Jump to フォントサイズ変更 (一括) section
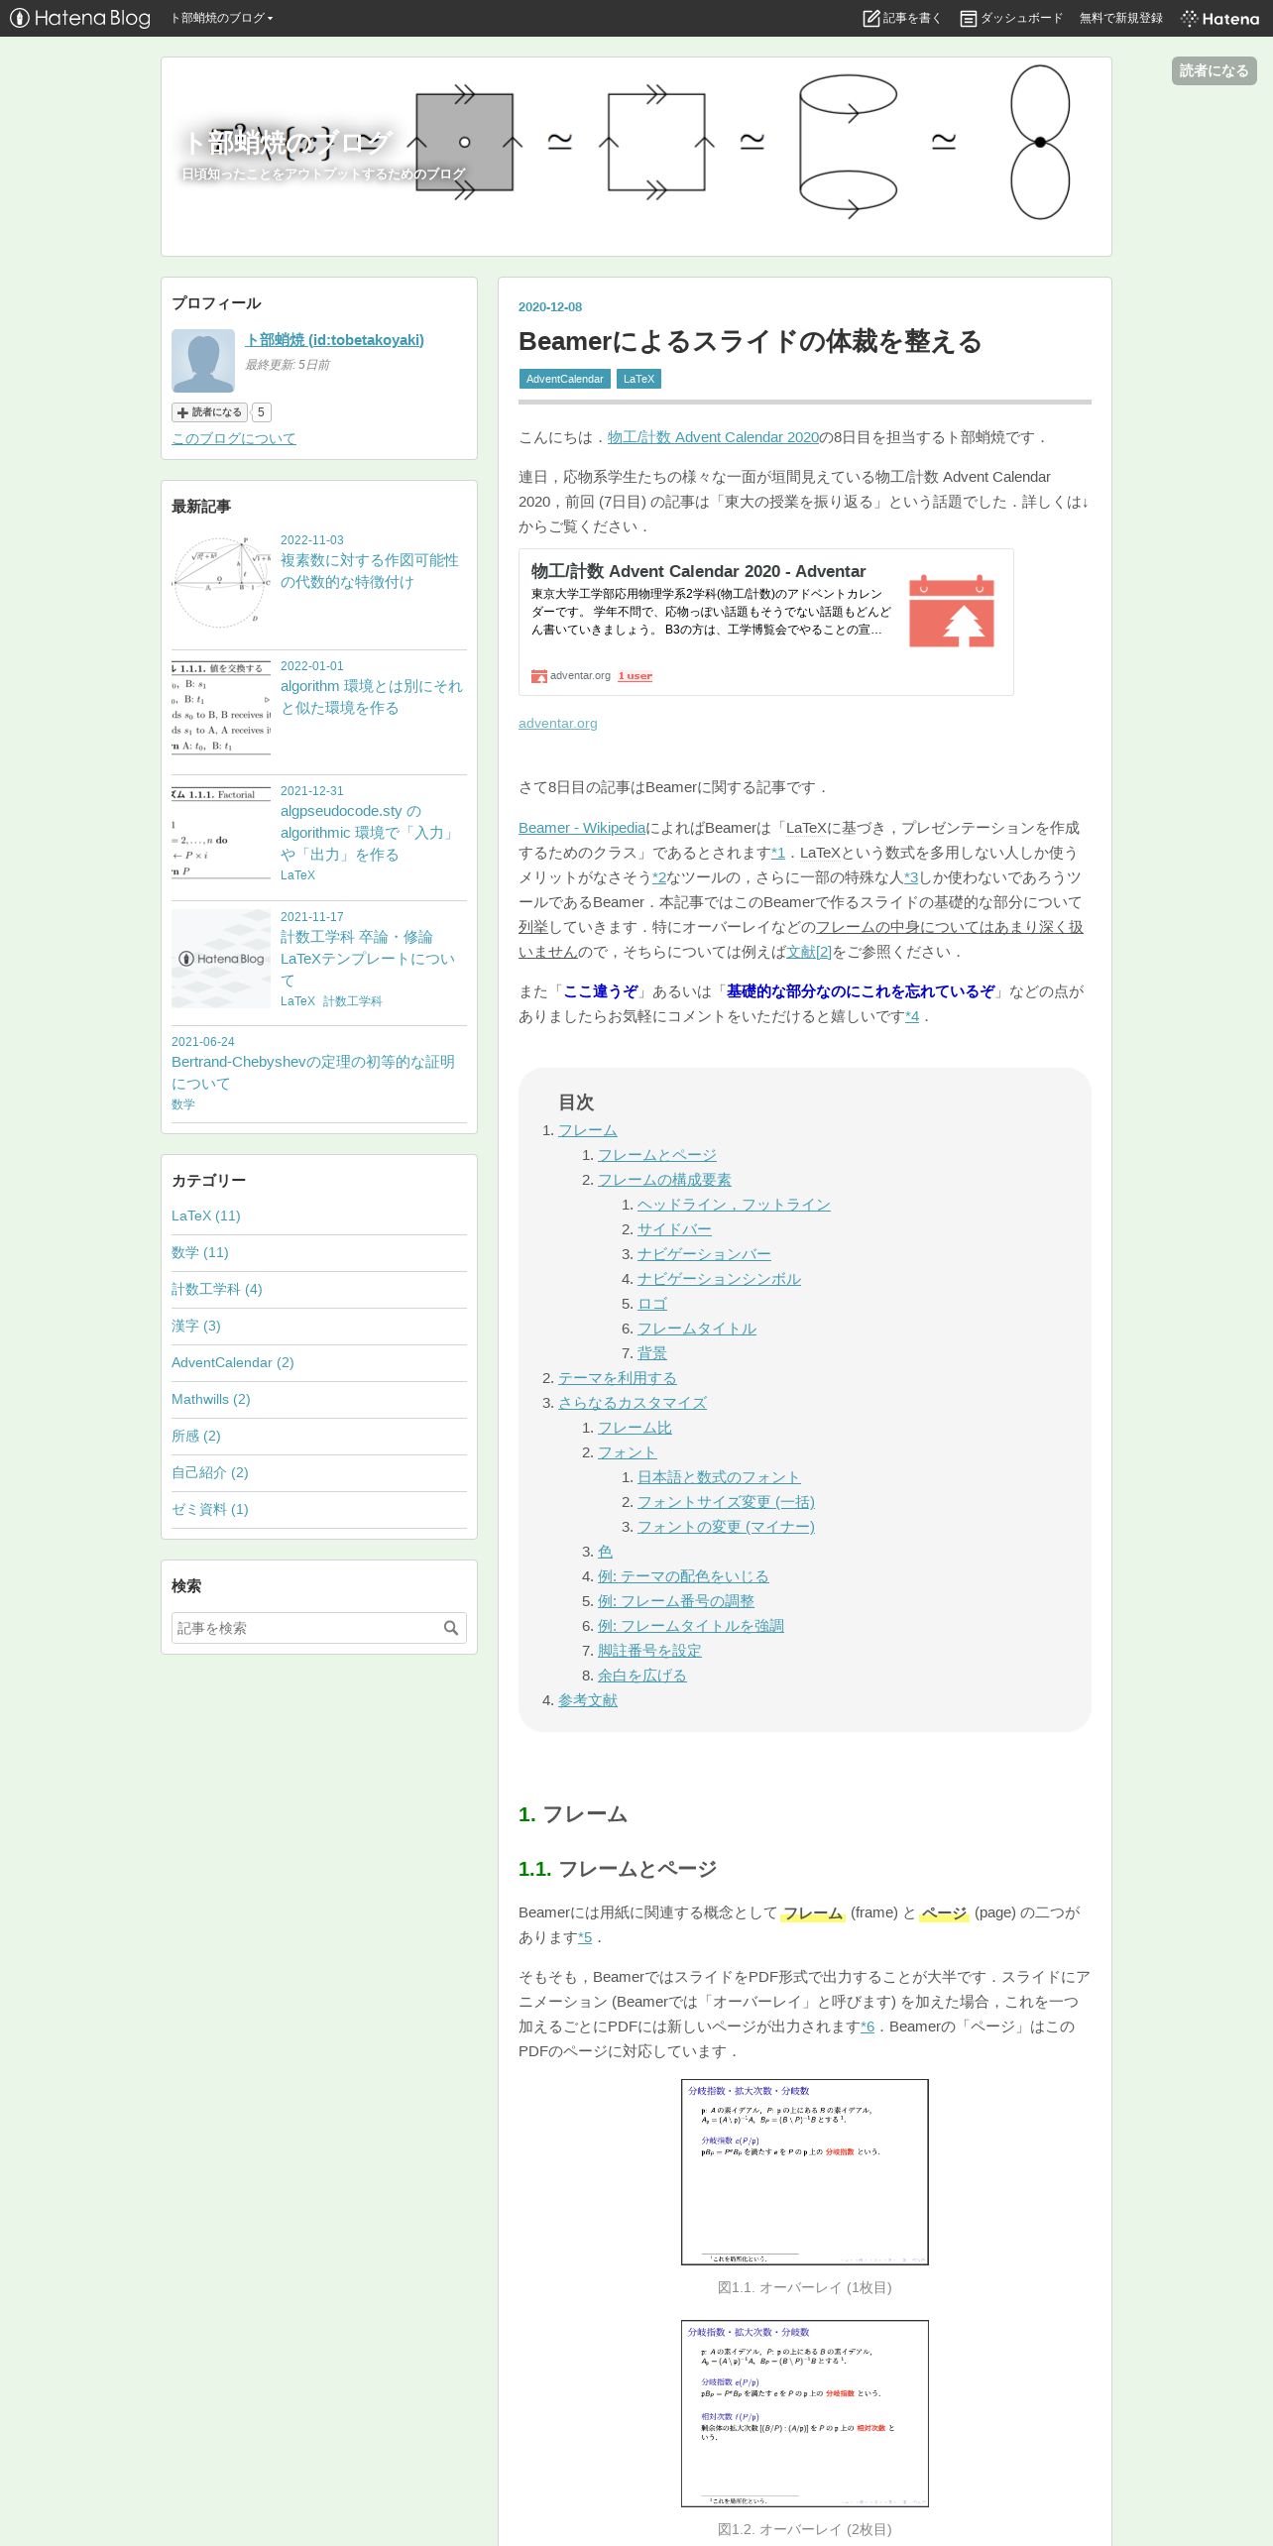The width and height of the screenshot is (1273, 2546). click(x=726, y=1502)
